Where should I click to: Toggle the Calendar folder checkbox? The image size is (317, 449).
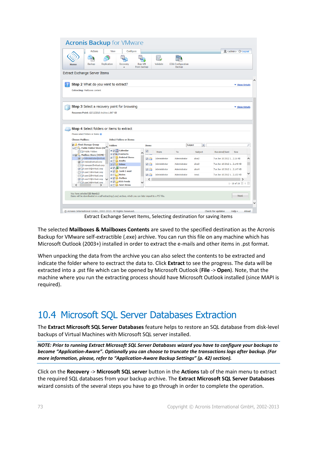[x=114, y=151]
